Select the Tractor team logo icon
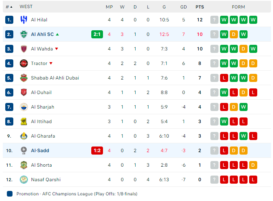Image resolution: width=273 pixels, height=201 pixels. (24, 63)
